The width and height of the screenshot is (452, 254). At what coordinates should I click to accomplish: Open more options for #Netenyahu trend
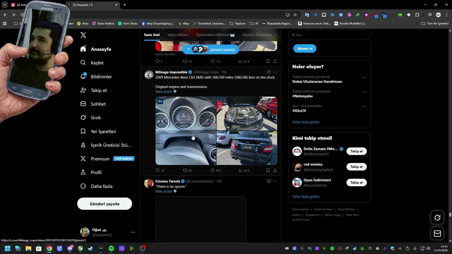[364, 92]
